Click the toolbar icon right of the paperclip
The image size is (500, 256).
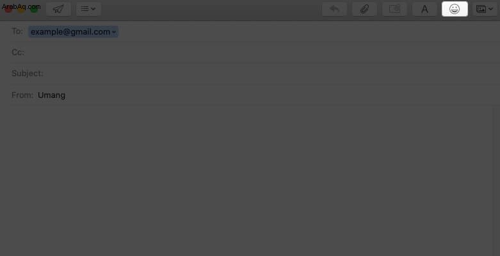[394, 9]
